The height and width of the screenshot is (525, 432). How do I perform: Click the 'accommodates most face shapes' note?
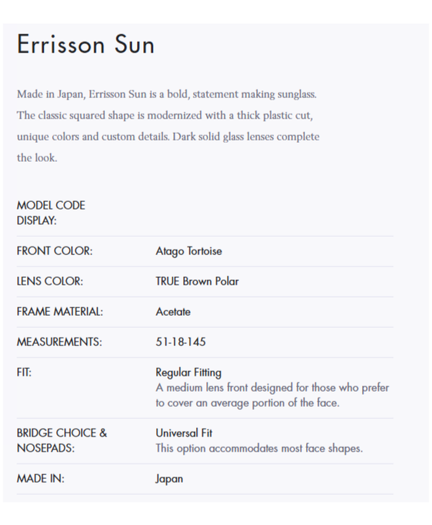click(259, 448)
